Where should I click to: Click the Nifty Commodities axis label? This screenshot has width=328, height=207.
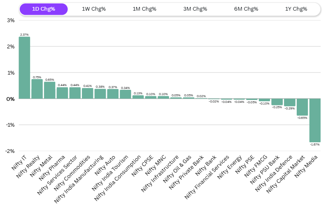pyautogui.click(x=72, y=173)
